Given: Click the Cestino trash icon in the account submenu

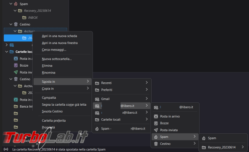Looking at the screenshot, I should click(156, 144).
